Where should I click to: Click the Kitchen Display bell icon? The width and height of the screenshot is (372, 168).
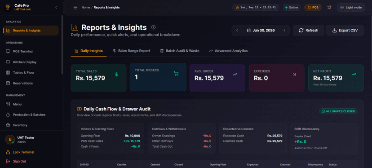[x=8, y=62]
